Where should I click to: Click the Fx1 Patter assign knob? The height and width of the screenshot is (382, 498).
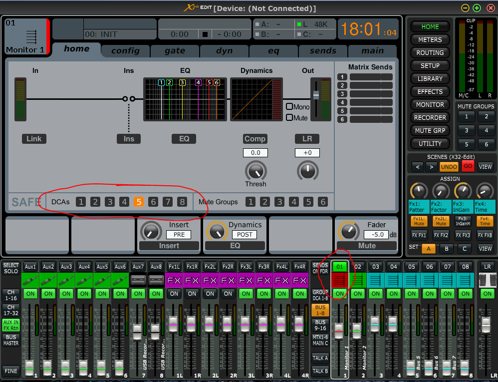click(x=419, y=191)
